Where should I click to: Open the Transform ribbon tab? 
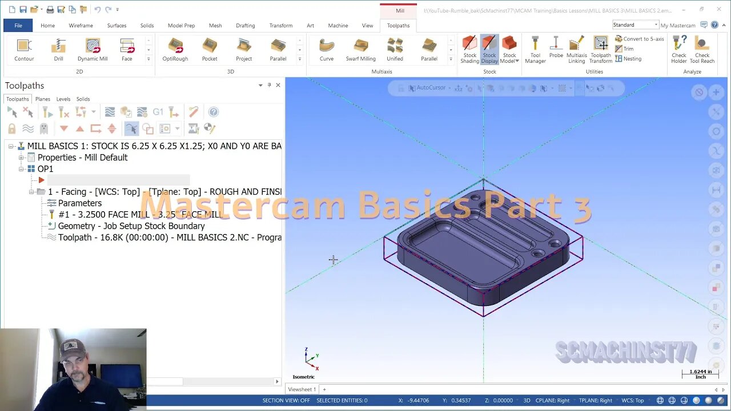[281, 25]
